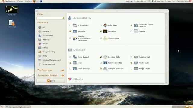Screen dimensions: 193x108
Task: Open the Places menu
Action: click(x=20, y=1)
